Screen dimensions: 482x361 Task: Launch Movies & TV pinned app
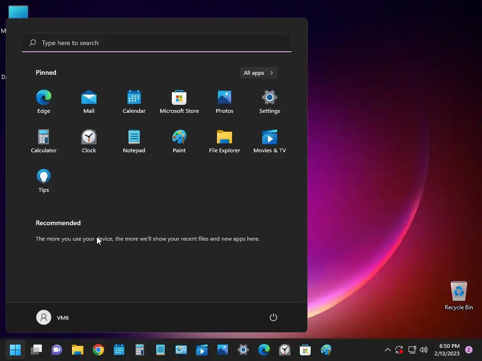(270, 141)
